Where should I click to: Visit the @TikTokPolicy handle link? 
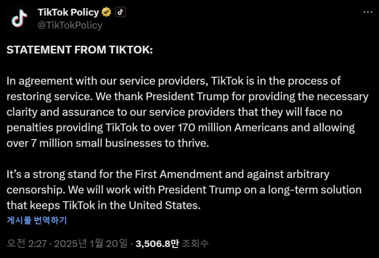(70, 25)
